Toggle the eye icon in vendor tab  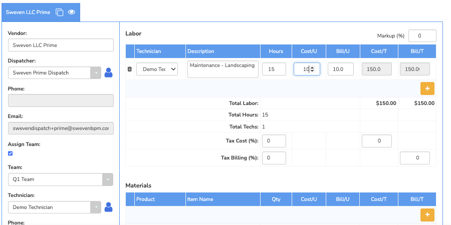coord(71,12)
